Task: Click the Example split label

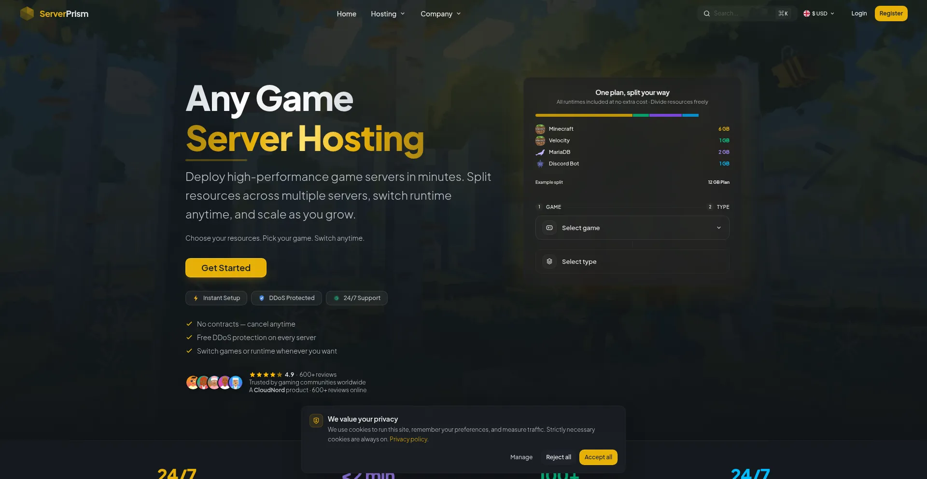Action: 549,182
